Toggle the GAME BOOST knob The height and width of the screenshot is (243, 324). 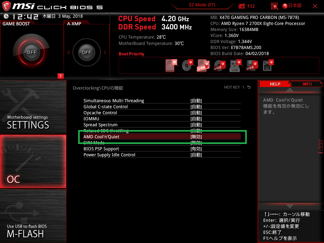(x=31, y=52)
